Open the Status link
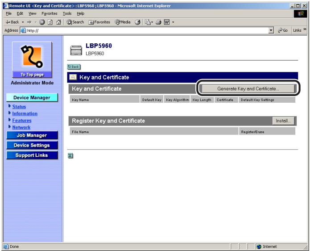Viewport: 310px width, 251px height. click(x=19, y=107)
